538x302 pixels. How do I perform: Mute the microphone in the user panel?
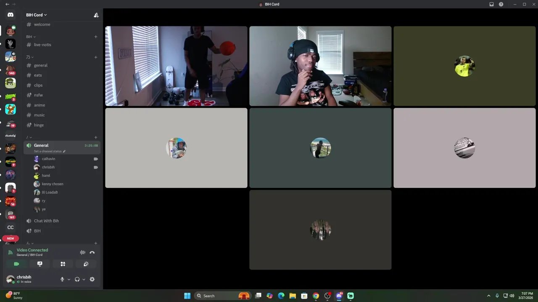pos(62,279)
